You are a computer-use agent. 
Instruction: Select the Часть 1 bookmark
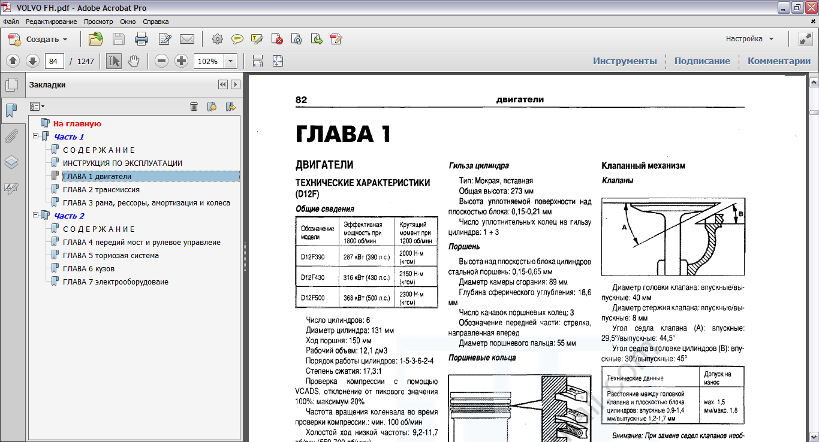point(69,137)
